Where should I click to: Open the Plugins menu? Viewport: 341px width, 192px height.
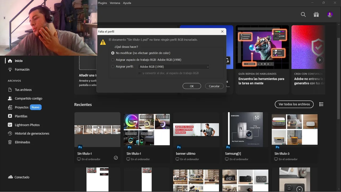click(x=102, y=3)
